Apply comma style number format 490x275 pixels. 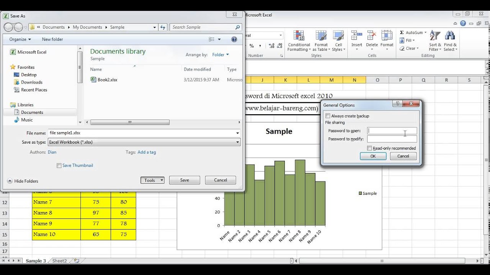pos(260,46)
